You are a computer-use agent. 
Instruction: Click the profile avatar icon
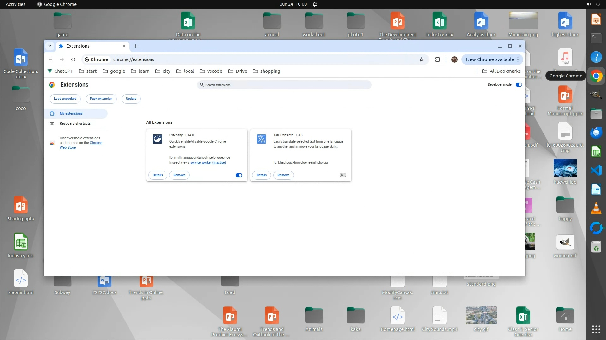pos(454,59)
